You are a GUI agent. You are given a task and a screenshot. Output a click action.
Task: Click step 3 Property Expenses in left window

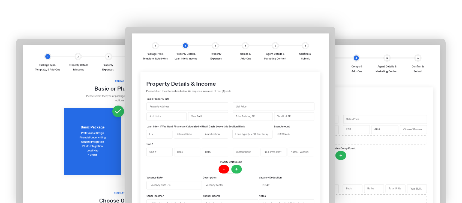[108, 57]
